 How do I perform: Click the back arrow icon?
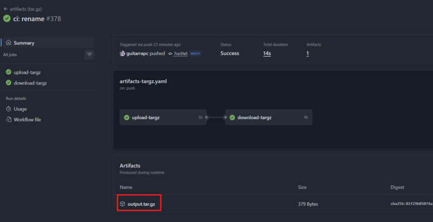[x=5, y=9]
